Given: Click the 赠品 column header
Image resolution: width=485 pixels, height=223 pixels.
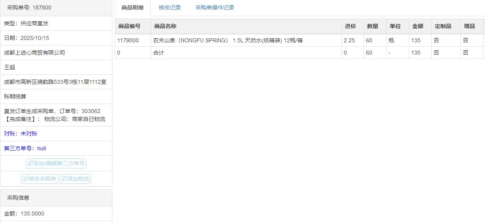Looking at the screenshot, I should [x=469, y=26].
